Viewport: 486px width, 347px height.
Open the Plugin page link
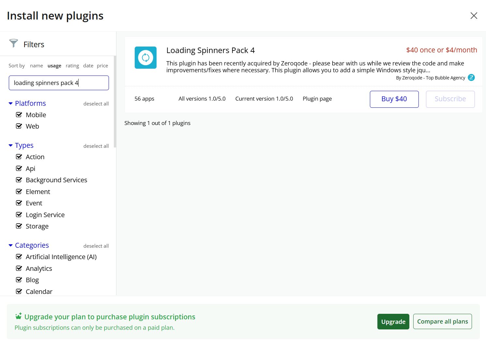[x=317, y=99]
